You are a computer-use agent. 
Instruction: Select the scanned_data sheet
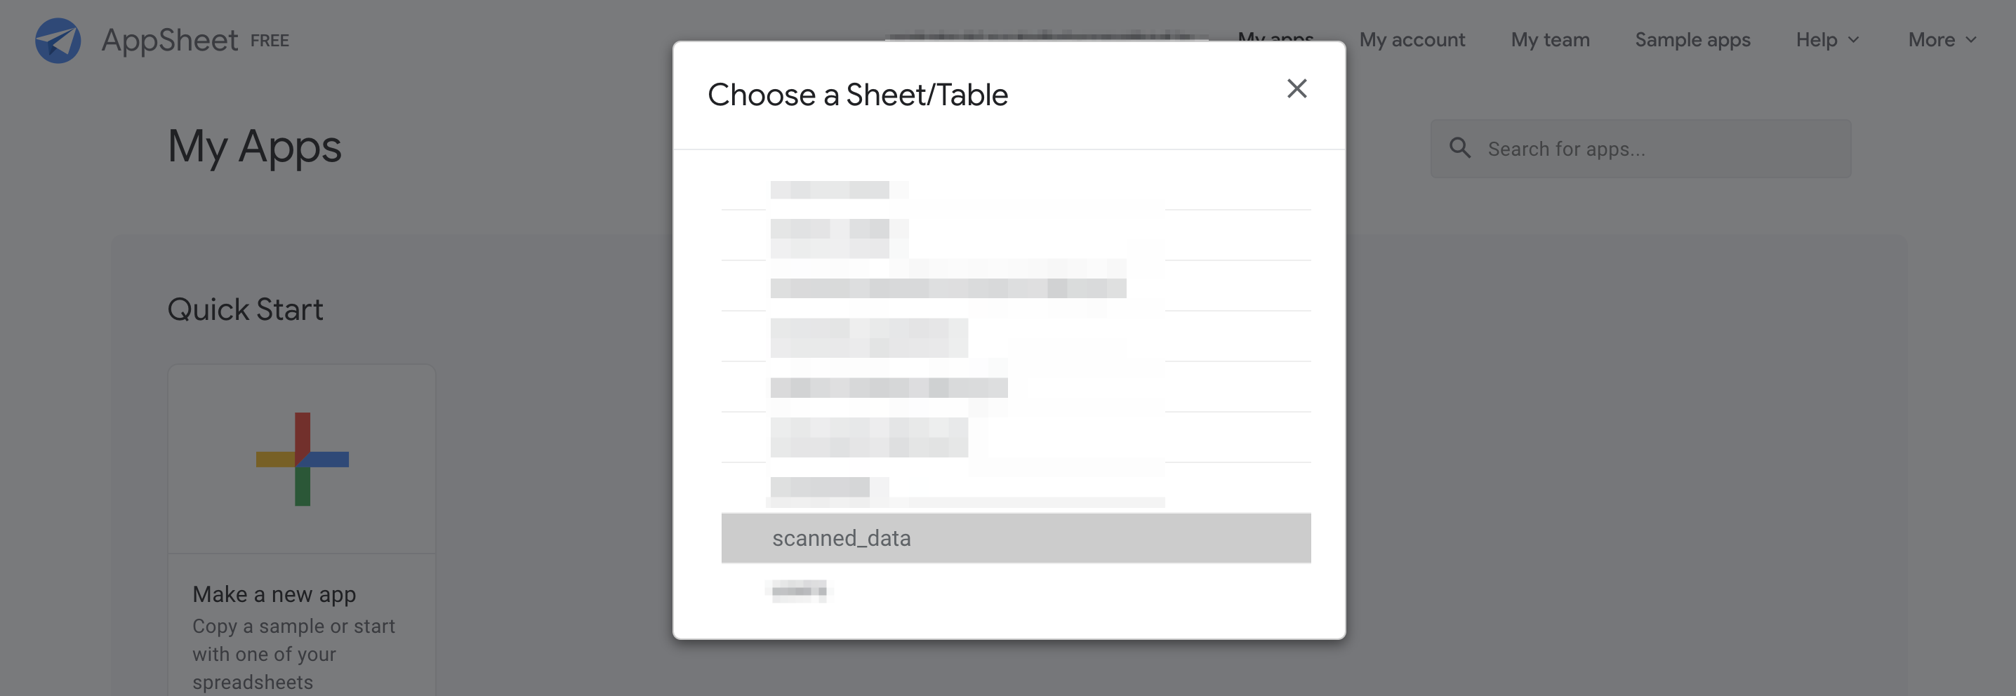(1015, 538)
